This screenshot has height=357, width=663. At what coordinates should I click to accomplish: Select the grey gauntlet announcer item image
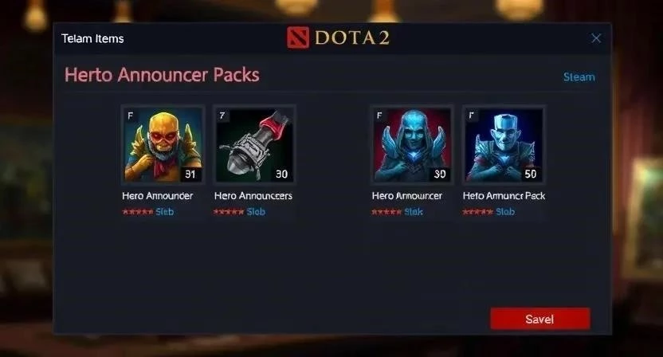click(x=254, y=145)
